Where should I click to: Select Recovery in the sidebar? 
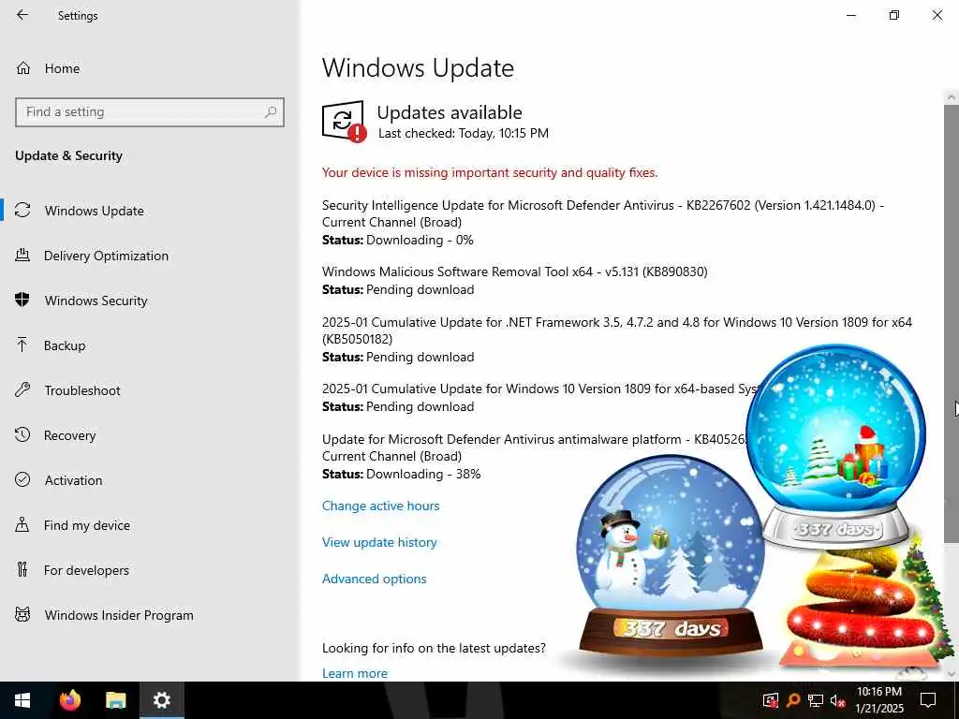click(x=150, y=434)
